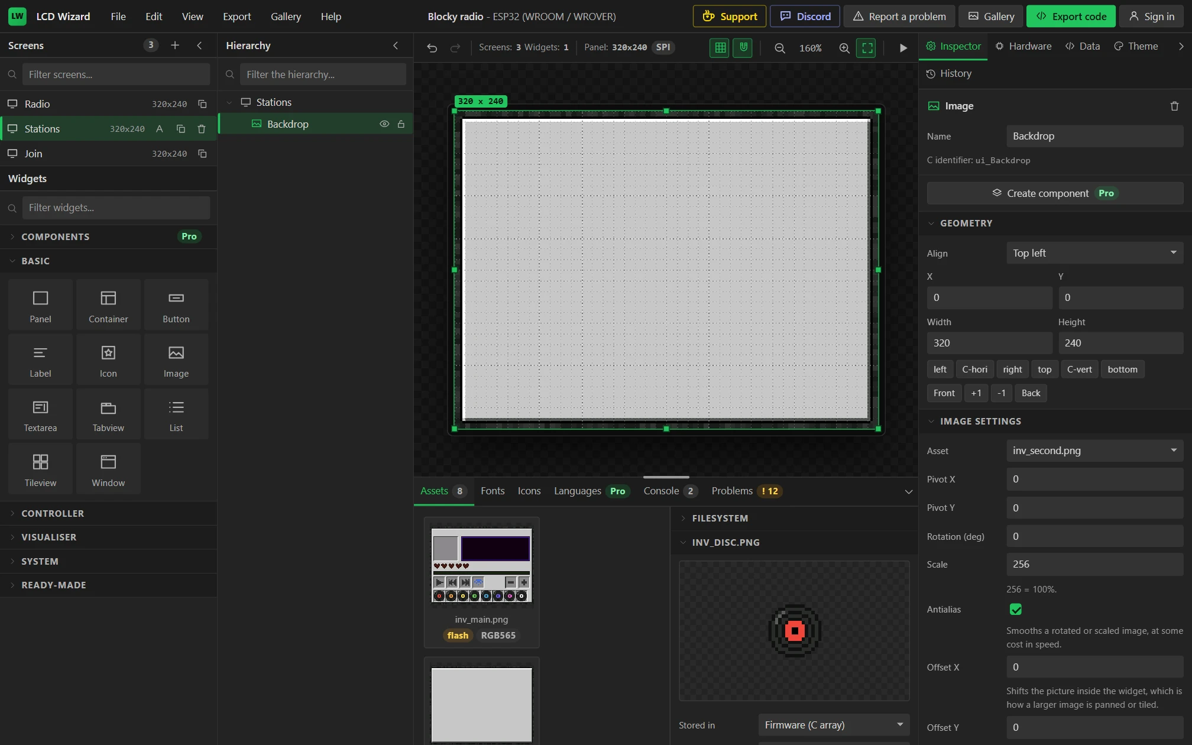
Task: Uncheck the Antialias checkbox
Action: tap(1016, 609)
